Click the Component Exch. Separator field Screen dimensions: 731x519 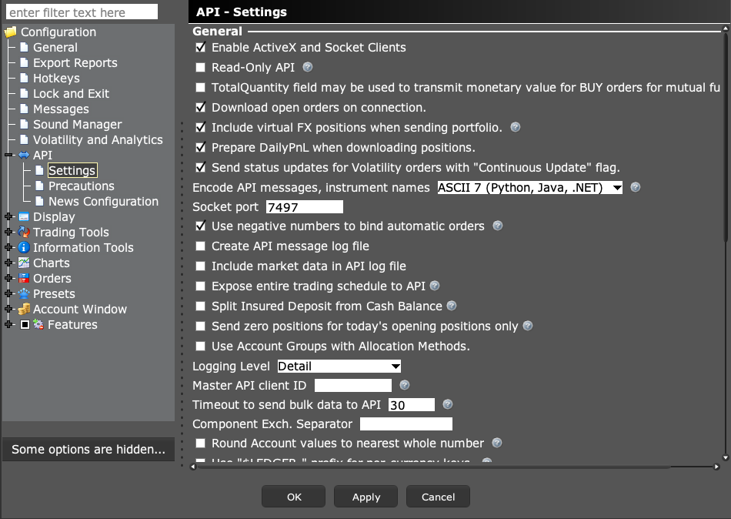(406, 424)
